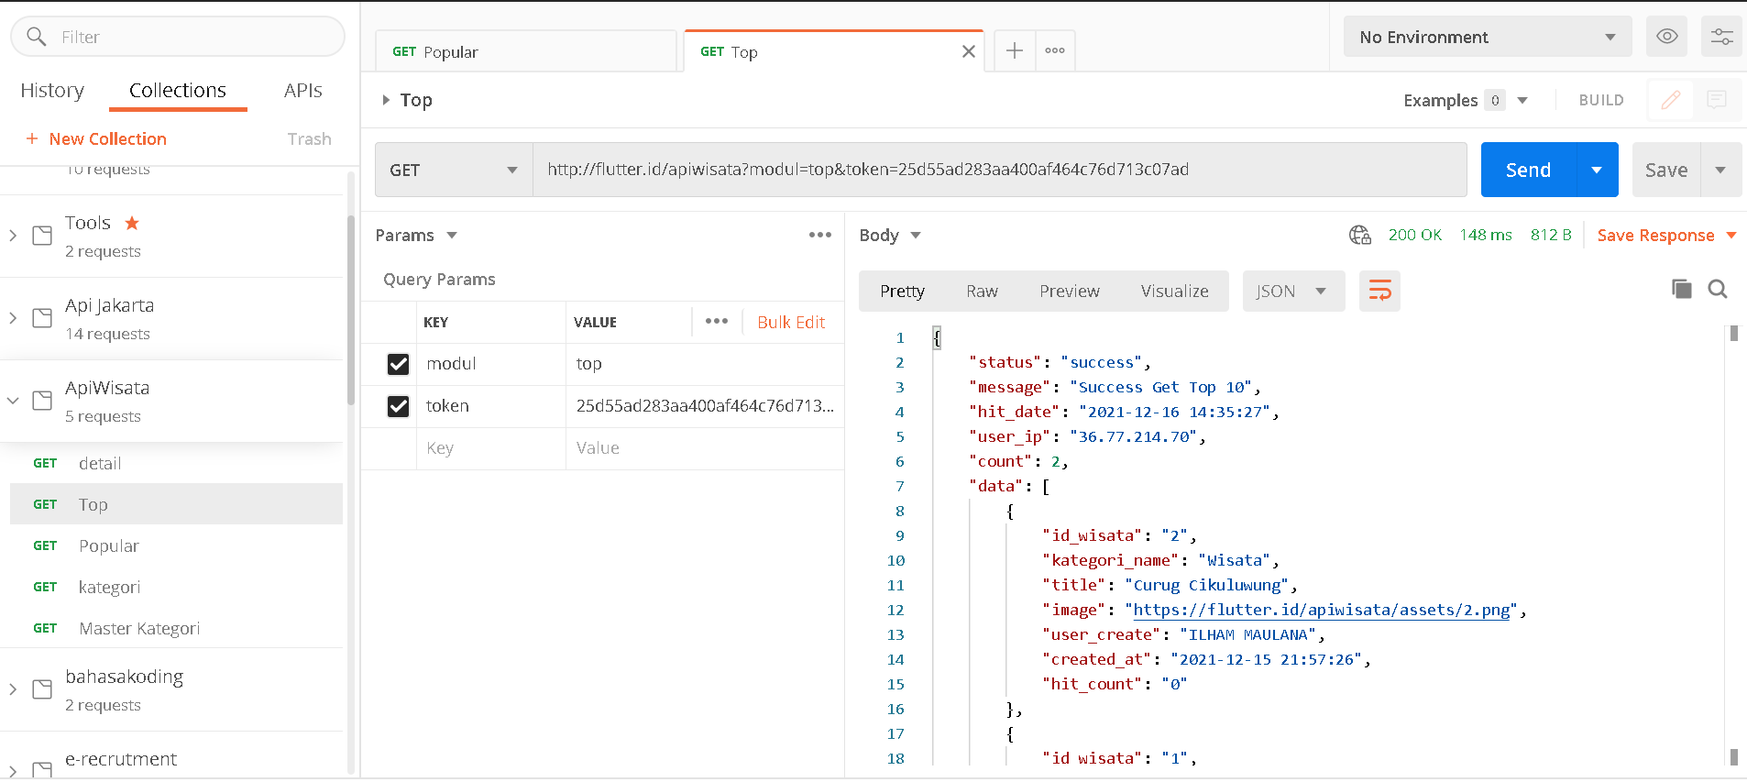The image size is (1747, 782).
Task: Select the Pretty response view
Action: pyautogui.click(x=902, y=291)
